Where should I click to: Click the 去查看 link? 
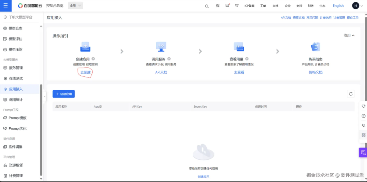pos(239,72)
